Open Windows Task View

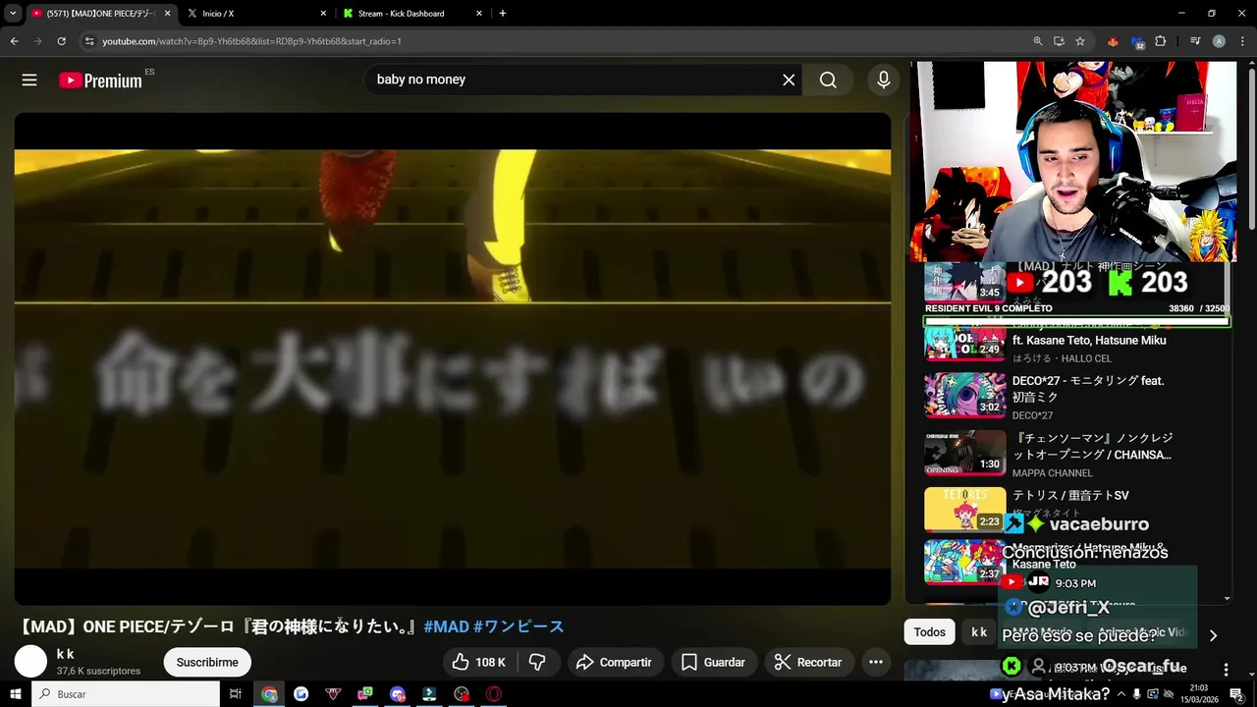[x=236, y=694]
